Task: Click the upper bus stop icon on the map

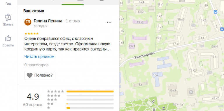Action: (x=215, y=12)
